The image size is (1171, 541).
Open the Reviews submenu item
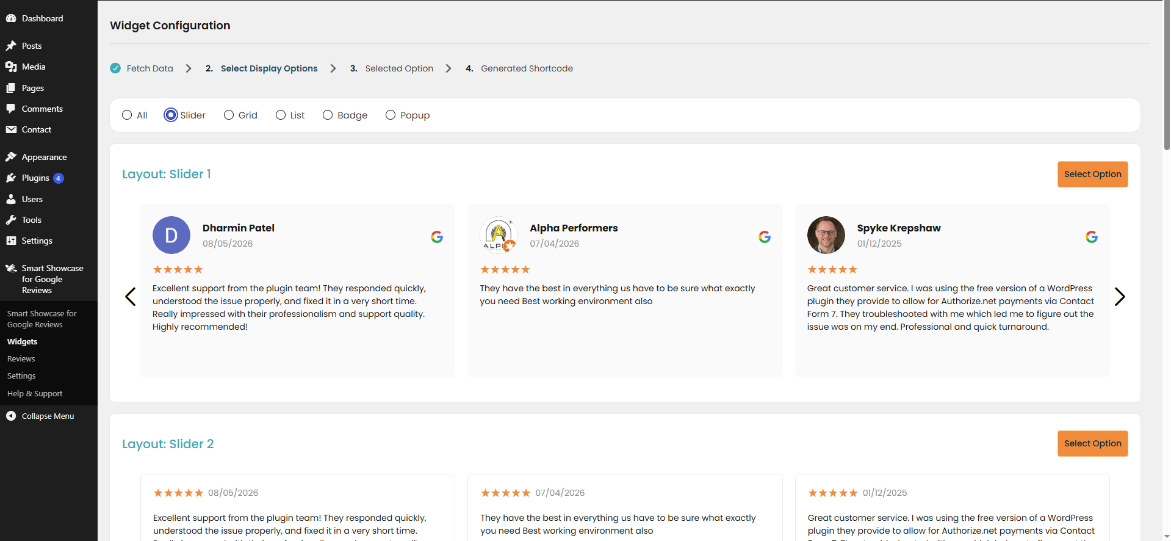coord(21,358)
